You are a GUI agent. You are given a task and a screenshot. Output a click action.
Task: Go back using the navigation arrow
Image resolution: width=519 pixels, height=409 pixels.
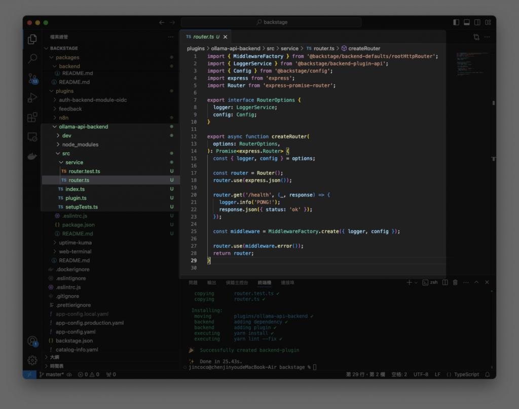pos(162,22)
